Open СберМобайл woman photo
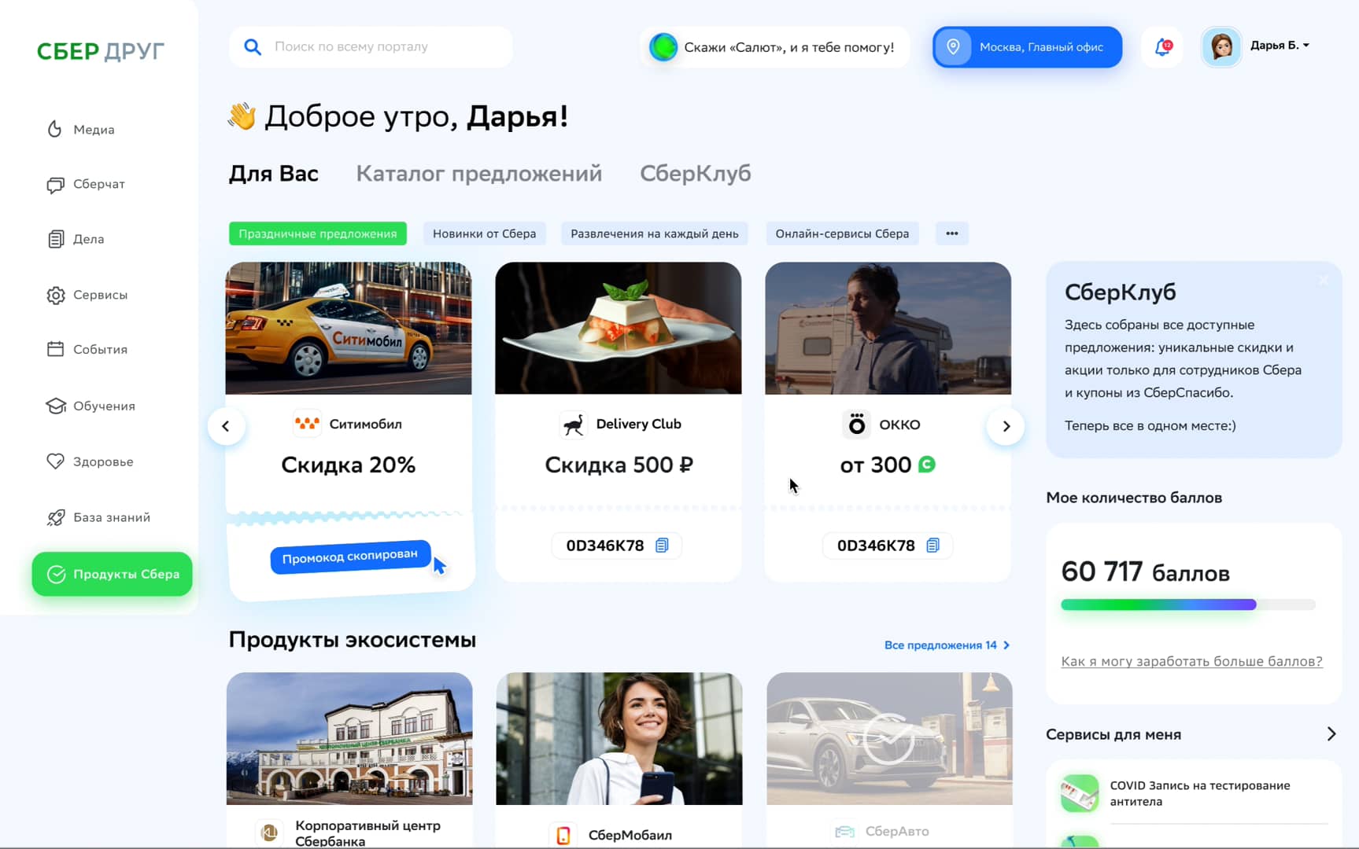1359x849 pixels. (619, 738)
